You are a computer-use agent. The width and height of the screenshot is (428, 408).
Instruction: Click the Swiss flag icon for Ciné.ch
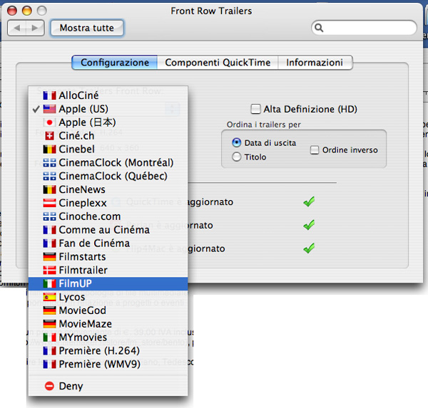pos(49,136)
